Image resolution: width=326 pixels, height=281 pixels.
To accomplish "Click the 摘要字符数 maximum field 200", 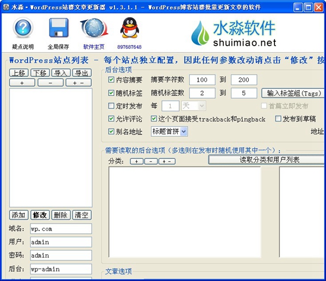I will 243,80.
